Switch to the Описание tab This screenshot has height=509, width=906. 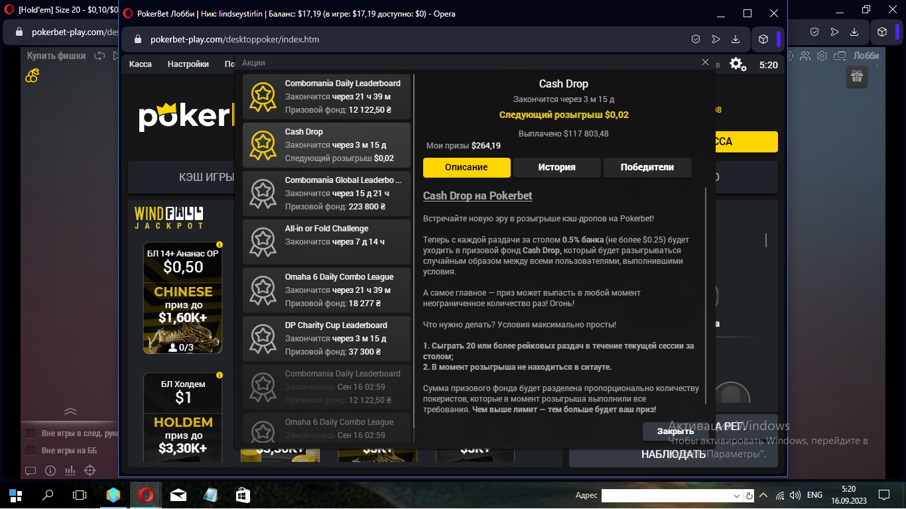click(467, 168)
